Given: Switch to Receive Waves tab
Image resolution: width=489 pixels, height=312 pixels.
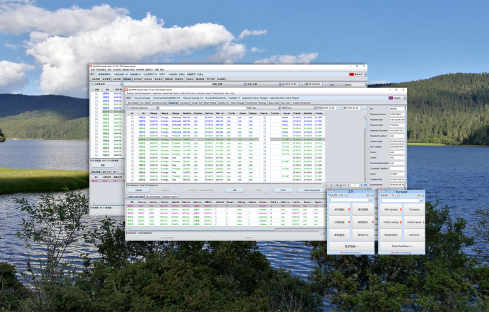Looking at the screenshot, I should click(x=170, y=197).
